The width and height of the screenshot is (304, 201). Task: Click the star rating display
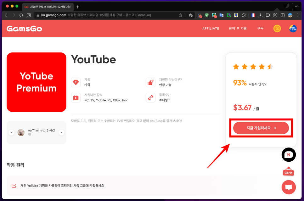coord(253,67)
